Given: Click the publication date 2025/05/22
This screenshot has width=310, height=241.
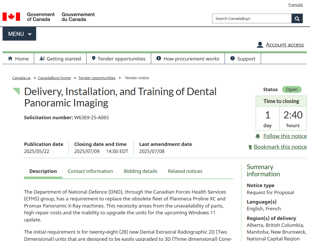Looking at the screenshot, I should 36,151.
